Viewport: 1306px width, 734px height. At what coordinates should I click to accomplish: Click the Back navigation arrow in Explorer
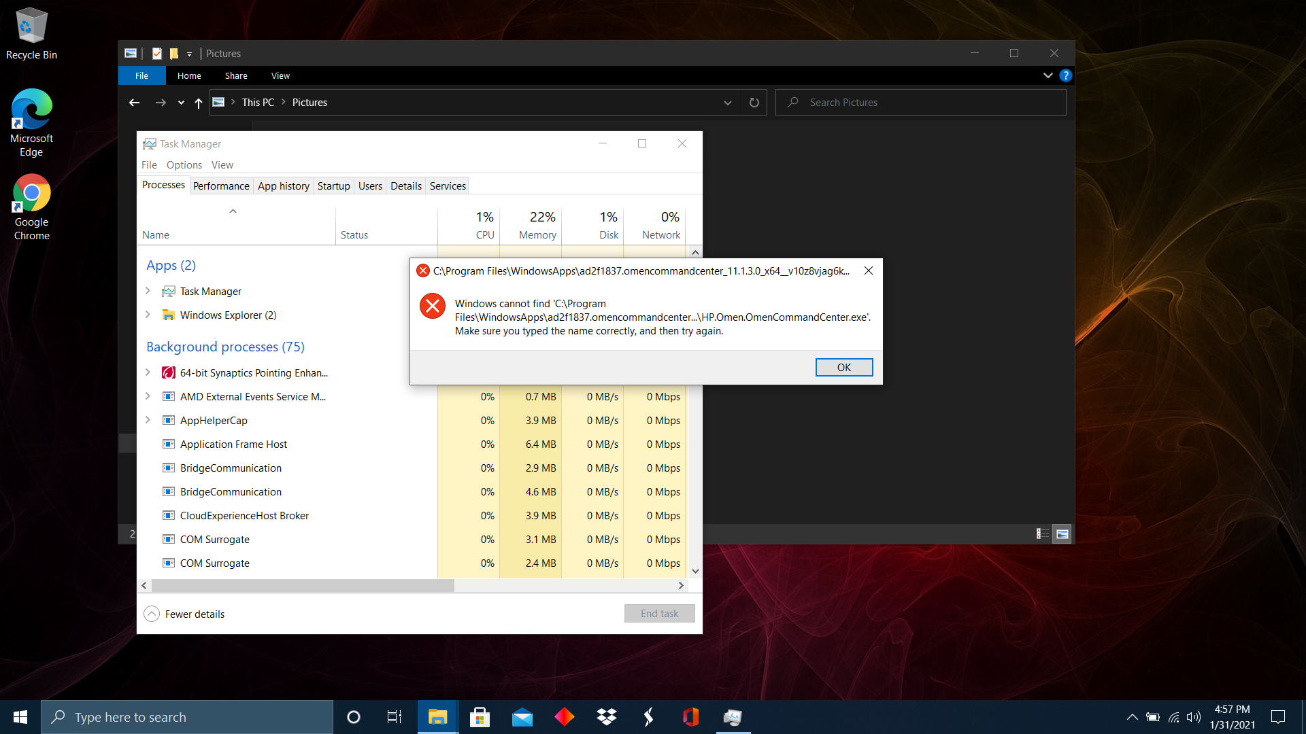point(134,103)
